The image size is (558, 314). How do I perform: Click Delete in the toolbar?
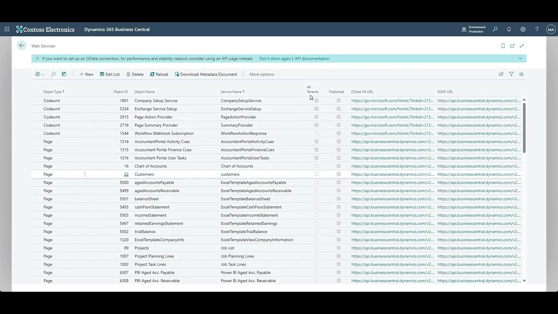point(135,74)
